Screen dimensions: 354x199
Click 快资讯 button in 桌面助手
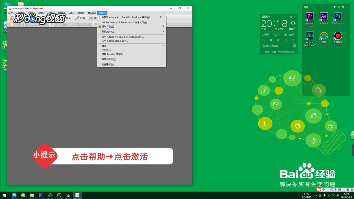click(x=289, y=35)
